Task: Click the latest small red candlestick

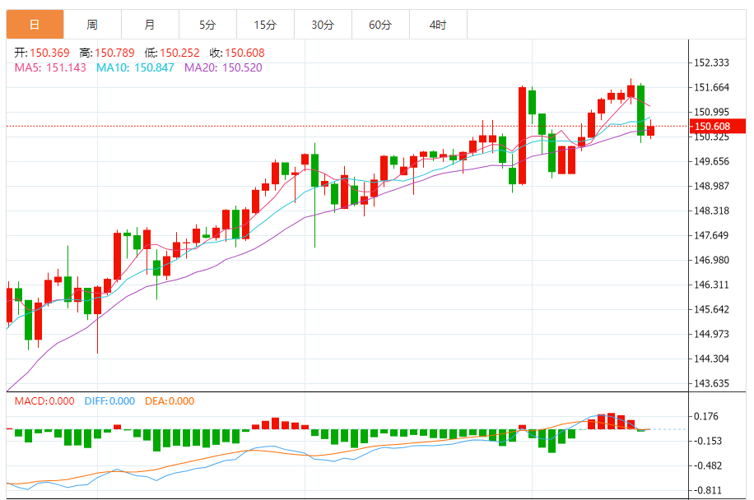Action: [x=650, y=130]
